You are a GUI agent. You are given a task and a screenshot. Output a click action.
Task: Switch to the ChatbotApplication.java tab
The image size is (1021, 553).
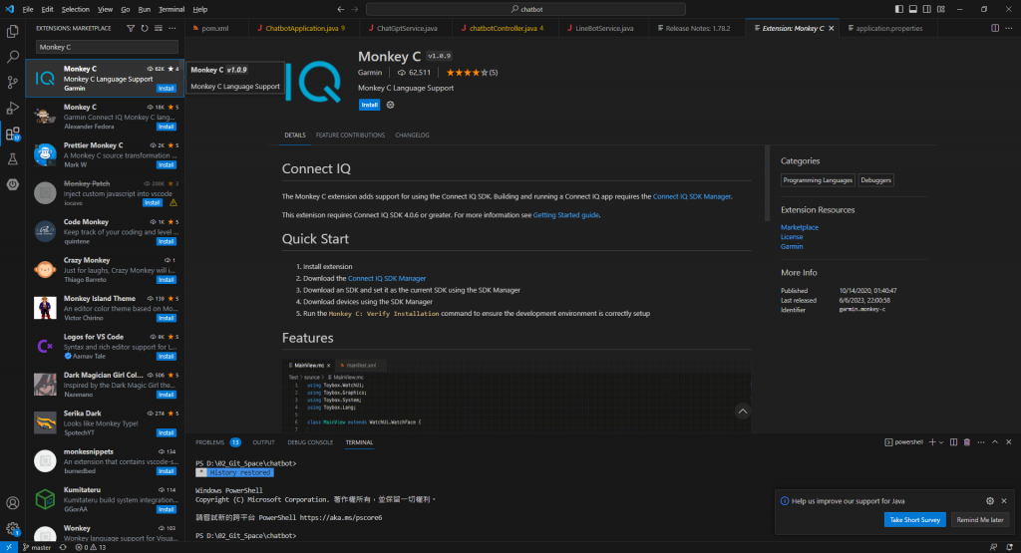301,28
